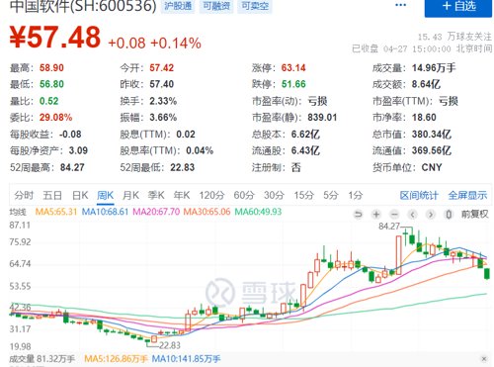Image resolution: width=494 pixels, height=367 pixels.
Task: Zoom out the chart with minus icon
Action: pyautogui.click(x=394, y=215)
